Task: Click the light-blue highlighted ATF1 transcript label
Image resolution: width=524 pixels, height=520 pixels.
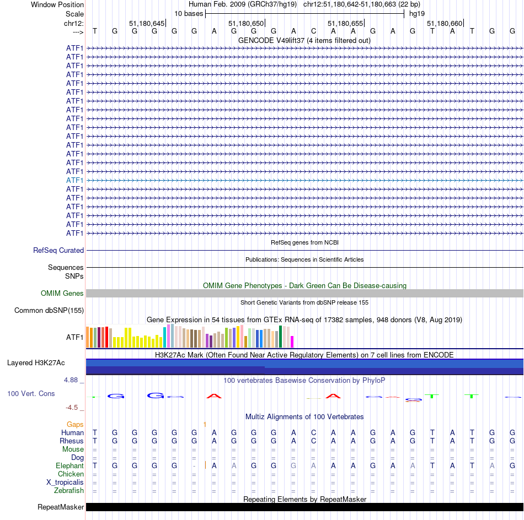Action: 75,180
